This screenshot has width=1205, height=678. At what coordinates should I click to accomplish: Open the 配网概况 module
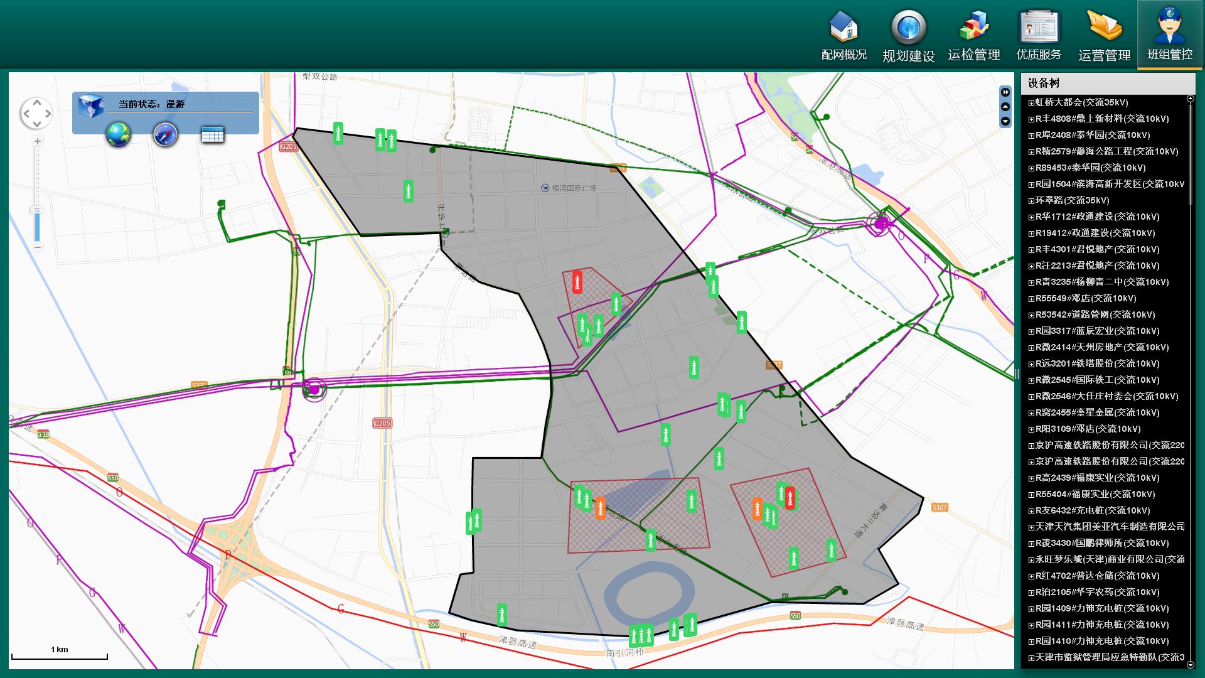[843, 35]
